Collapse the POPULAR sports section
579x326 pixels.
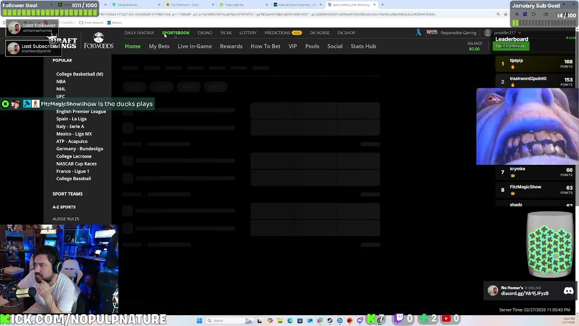(62, 60)
